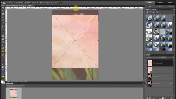Show Filters in the Effects panel
The height and width of the screenshot is (99, 176).
[x=147, y=12]
